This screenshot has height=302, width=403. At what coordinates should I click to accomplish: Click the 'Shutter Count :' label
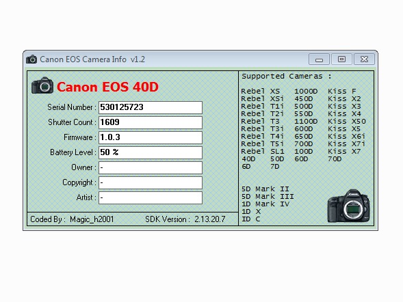click(73, 122)
